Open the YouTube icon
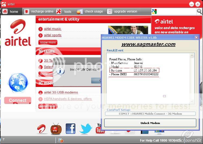Viewport: 203px width, 144px height. click(x=99, y=129)
